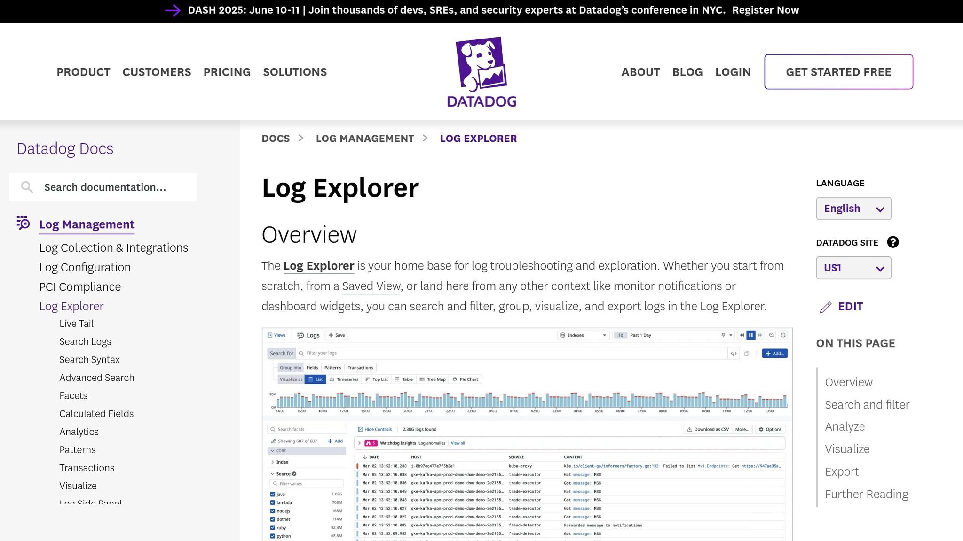Click the Search documentation field
The image size is (963, 541).
(x=103, y=187)
